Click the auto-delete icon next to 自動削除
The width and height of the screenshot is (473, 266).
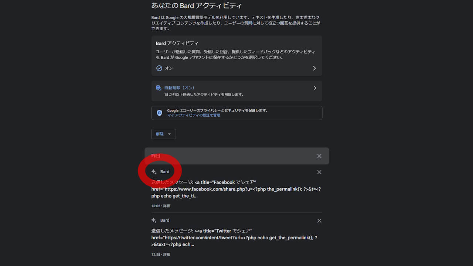tap(159, 88)
